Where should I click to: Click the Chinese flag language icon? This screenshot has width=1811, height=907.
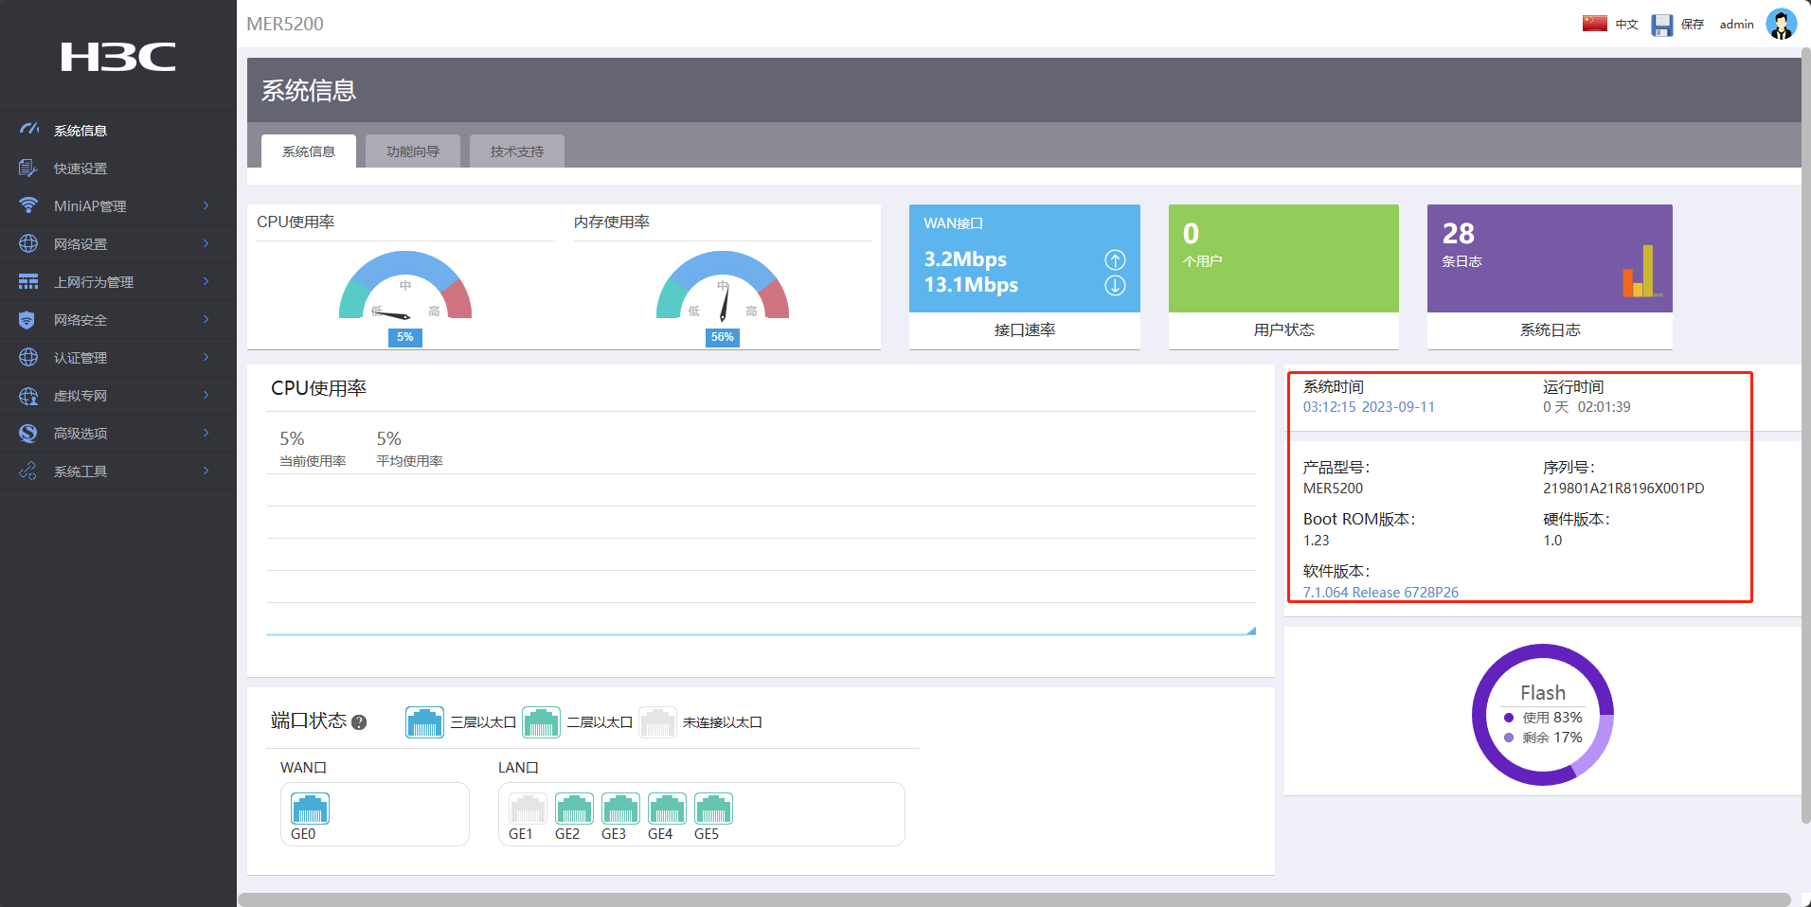click(x=1594, y=24)
